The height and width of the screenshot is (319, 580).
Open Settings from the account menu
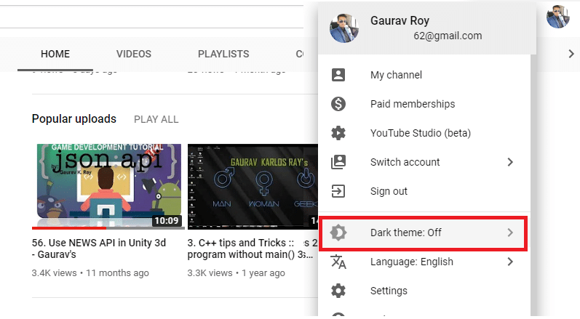pos(424,291)
